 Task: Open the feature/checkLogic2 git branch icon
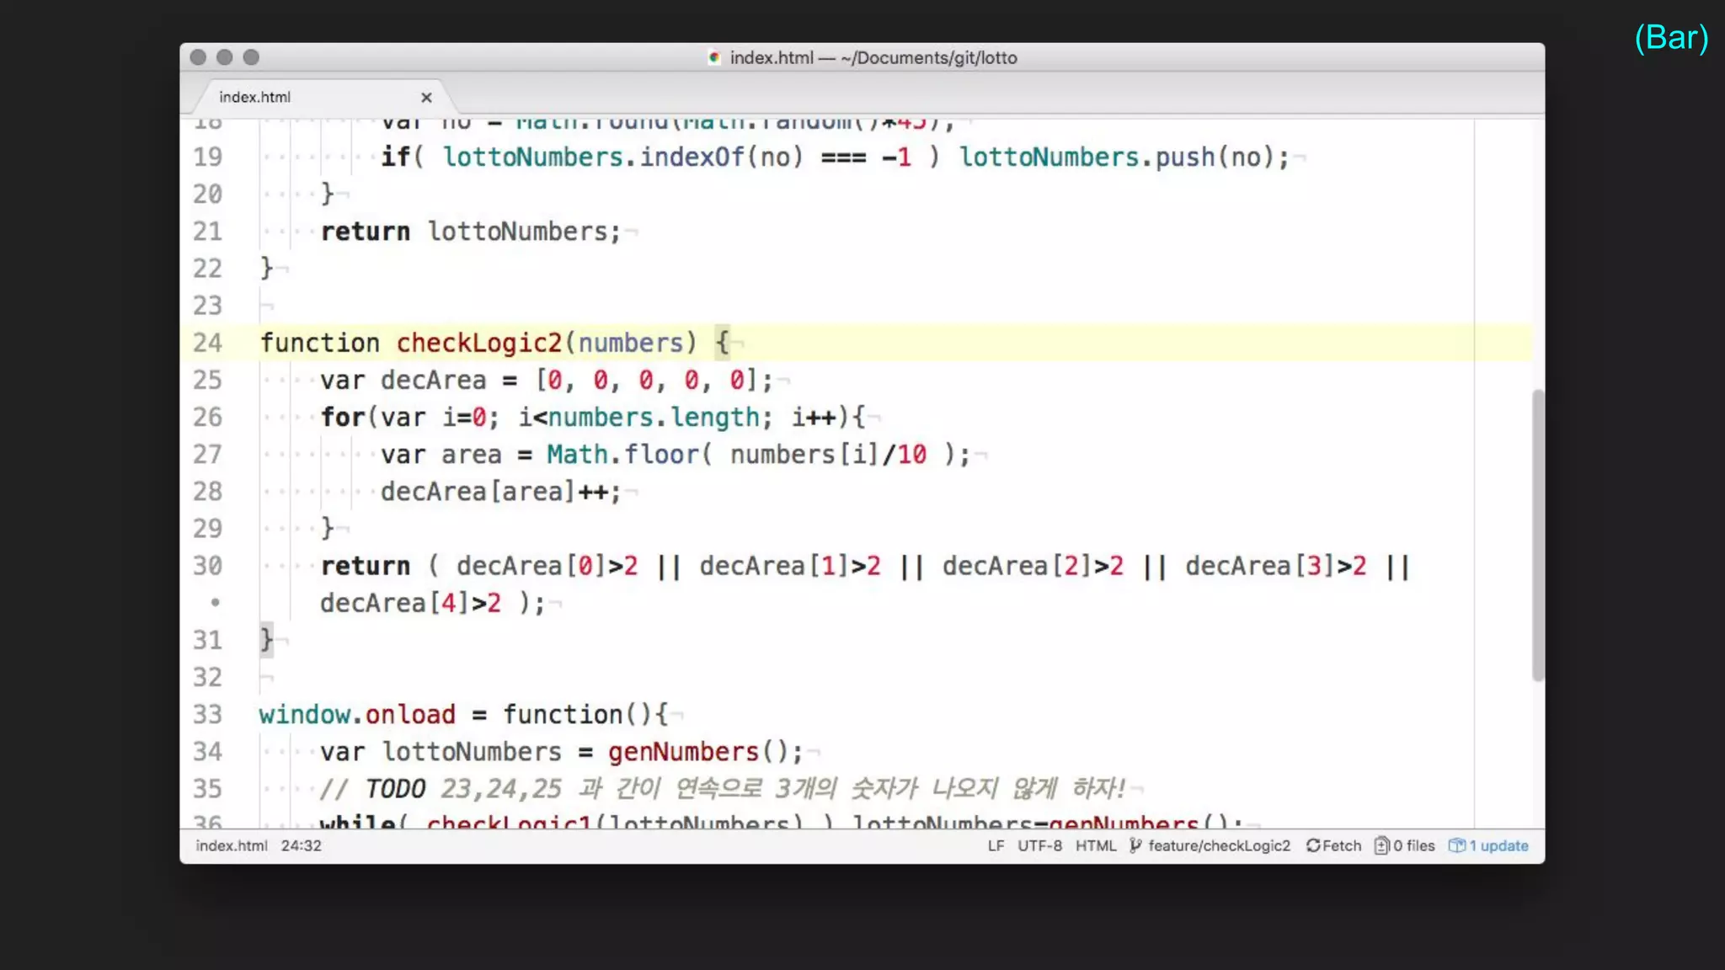[x=1135, y=845]
